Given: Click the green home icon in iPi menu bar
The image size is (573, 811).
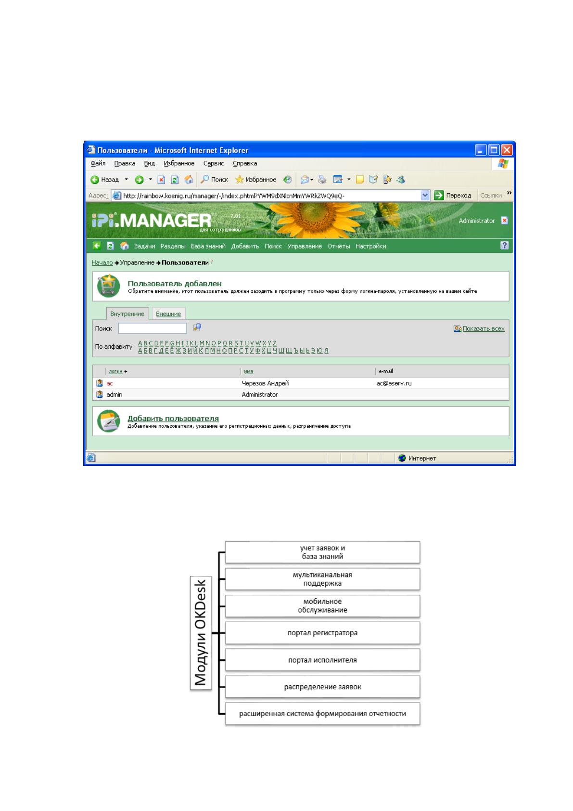Looking at the screenshot, I should (x=125, y=246).
